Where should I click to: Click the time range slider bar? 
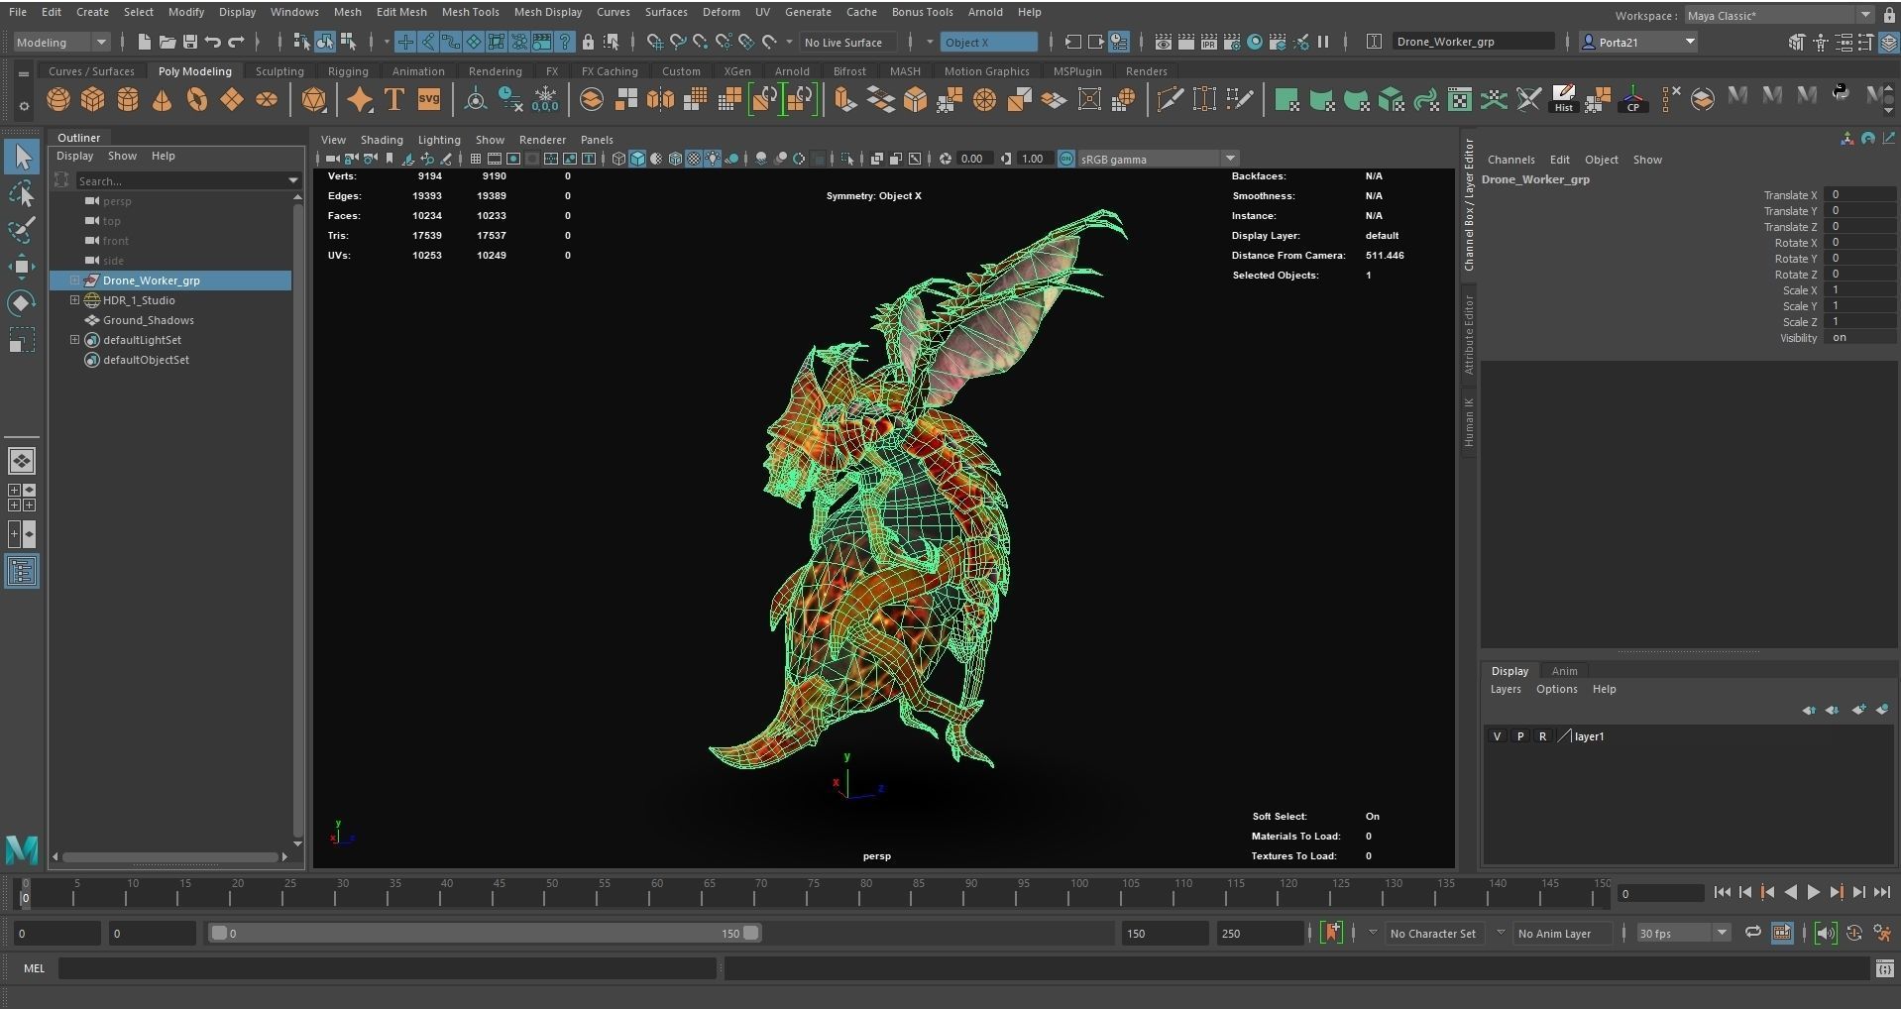(x=486, y=933)
